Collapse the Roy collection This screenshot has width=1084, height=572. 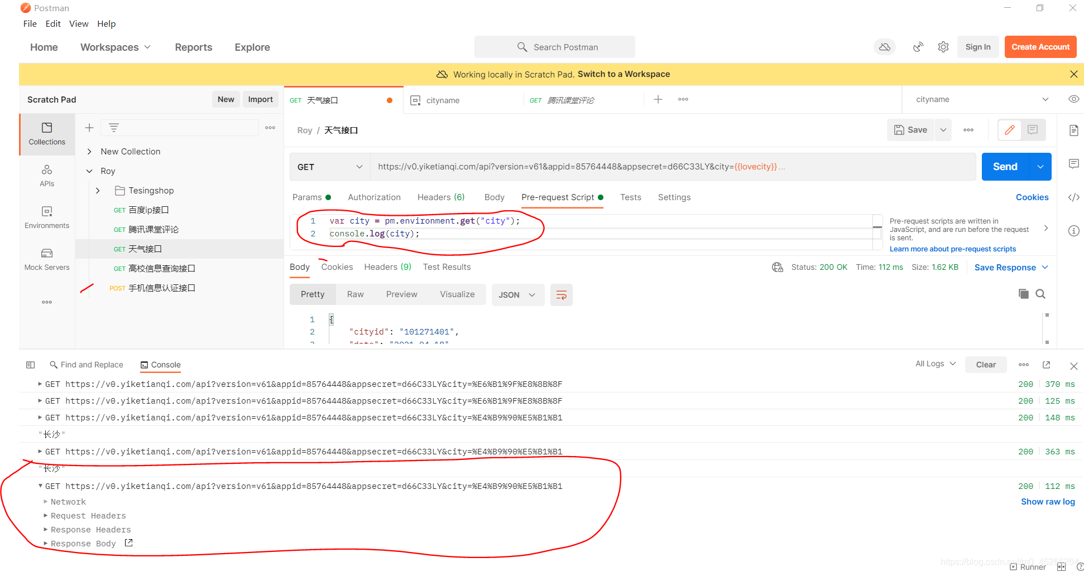(89, 171)
